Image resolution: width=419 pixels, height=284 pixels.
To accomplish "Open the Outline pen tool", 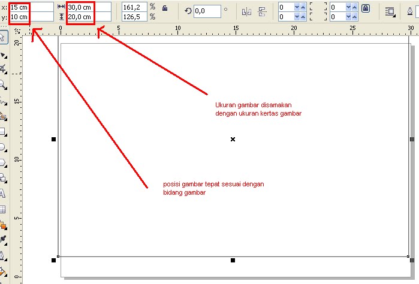I will (x=2, y=256).
